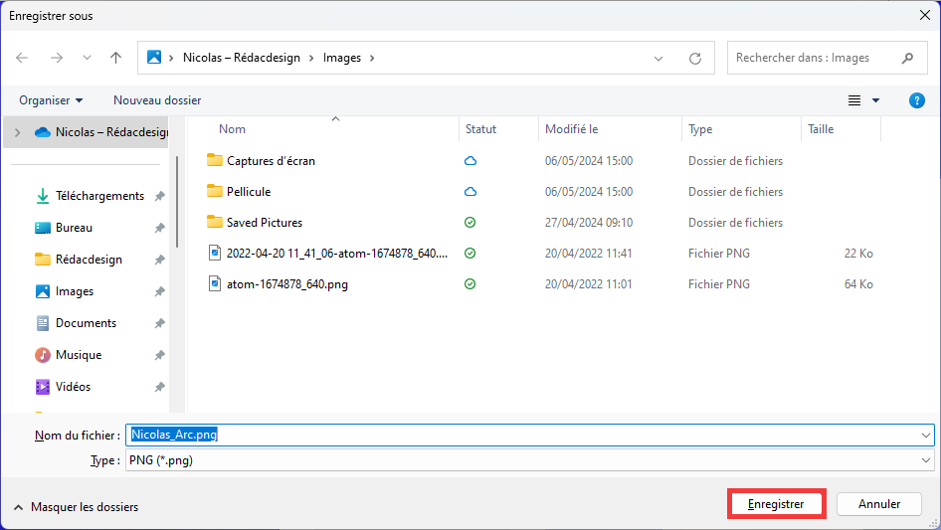The image size is (941, 530).
Task: Click synced checkmark of Saved Pictures
Action: (x=470, y=222)
